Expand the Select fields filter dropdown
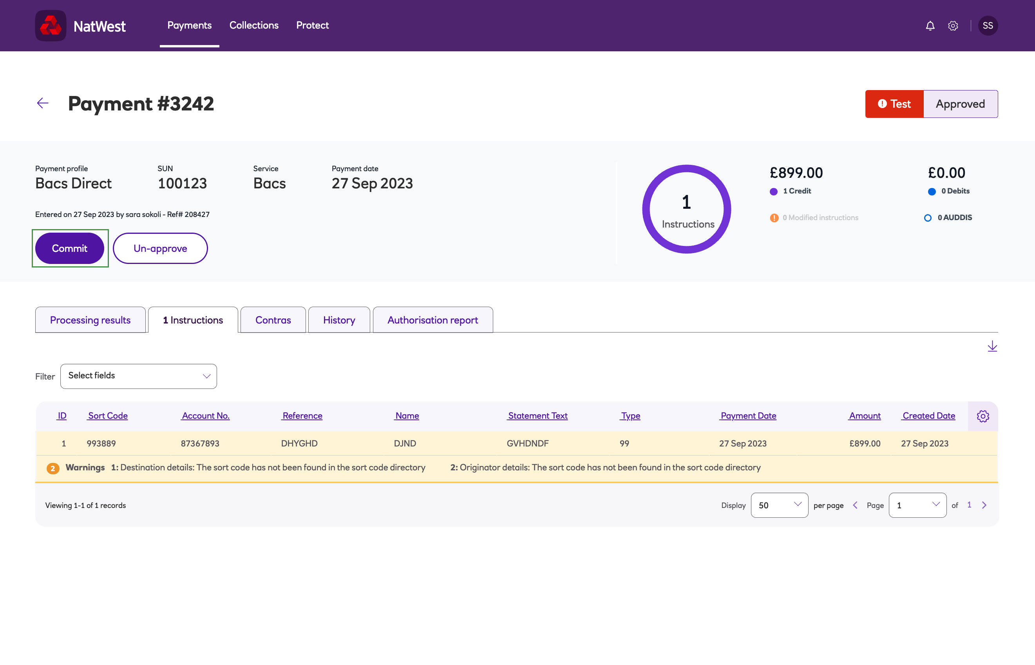Image resolution: width=1035 pixels, height=665 pixels. pyautogui.click(x=139, y=376)
